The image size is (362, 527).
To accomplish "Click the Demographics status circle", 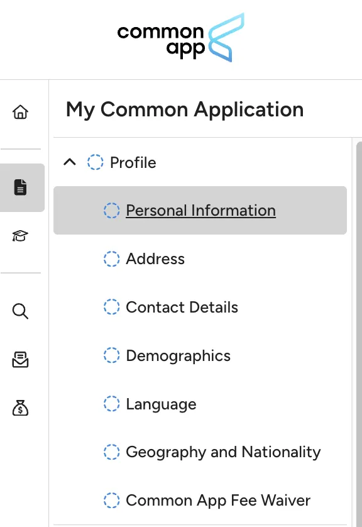I will 111,355.
